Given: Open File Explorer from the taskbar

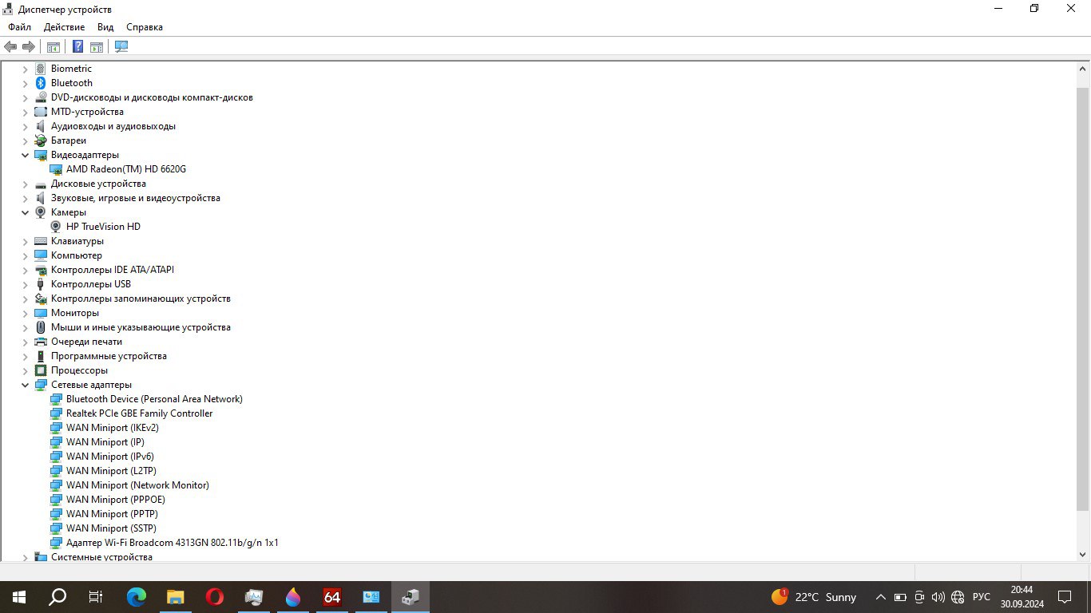Looking at the screenshot, I should click(176, 597).
